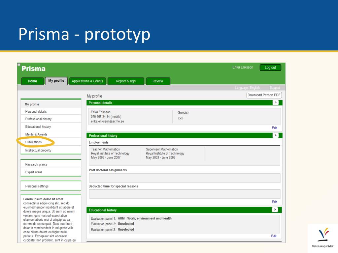Select Personal details in sidebar
The width and height of the screenshot is (338, 253).
(x=51, y=111)
